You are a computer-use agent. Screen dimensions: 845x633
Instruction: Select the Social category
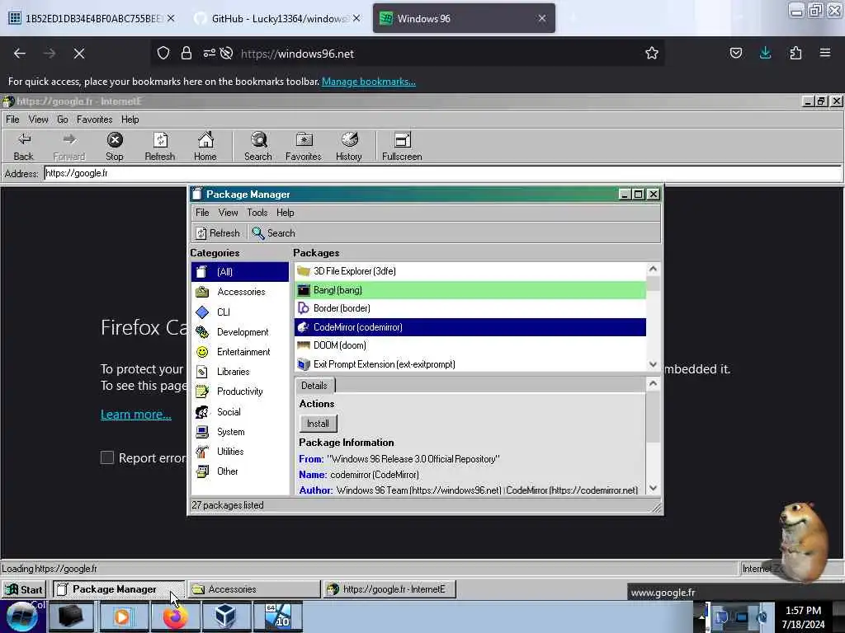tap(240, 412)
